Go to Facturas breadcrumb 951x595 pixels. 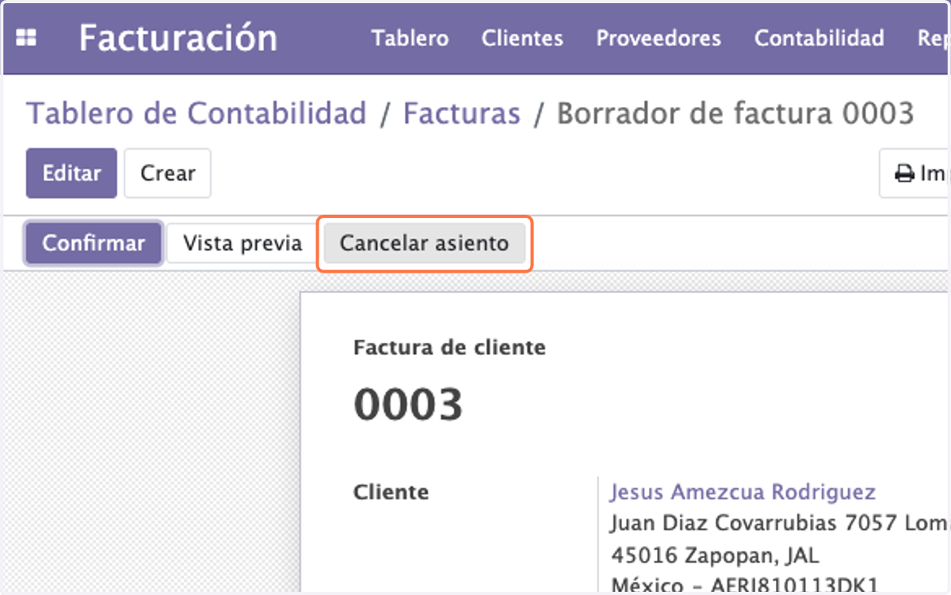[x=461, y=113]
